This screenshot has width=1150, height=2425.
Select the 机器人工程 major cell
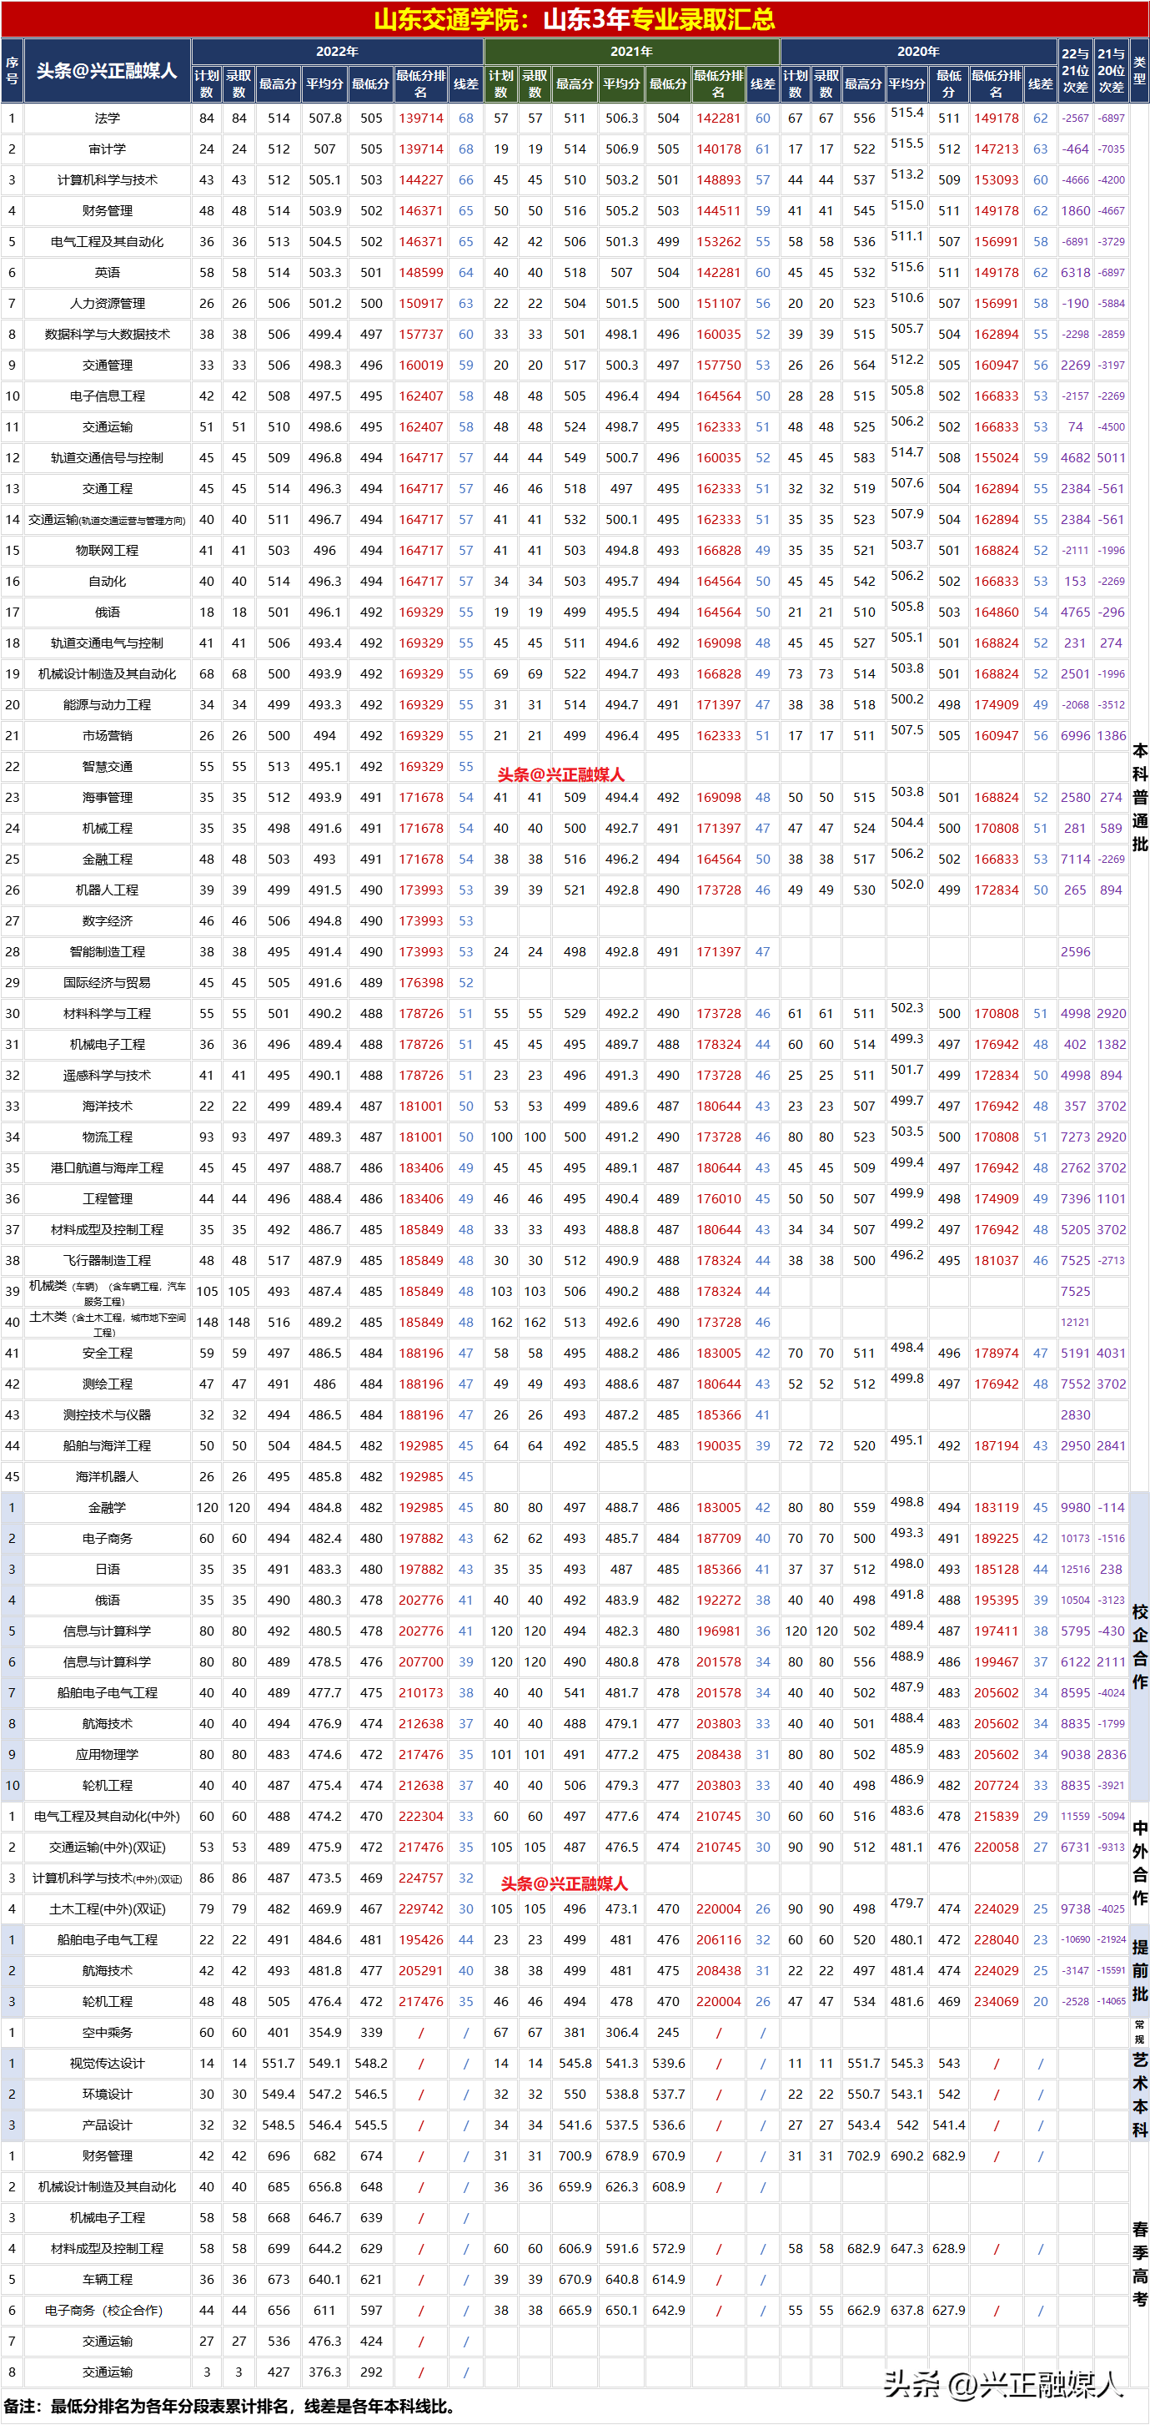coord(108,890)
